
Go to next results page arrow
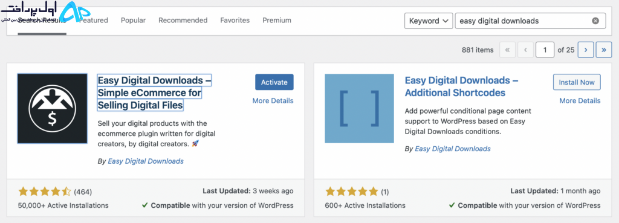tap(585, 50)
